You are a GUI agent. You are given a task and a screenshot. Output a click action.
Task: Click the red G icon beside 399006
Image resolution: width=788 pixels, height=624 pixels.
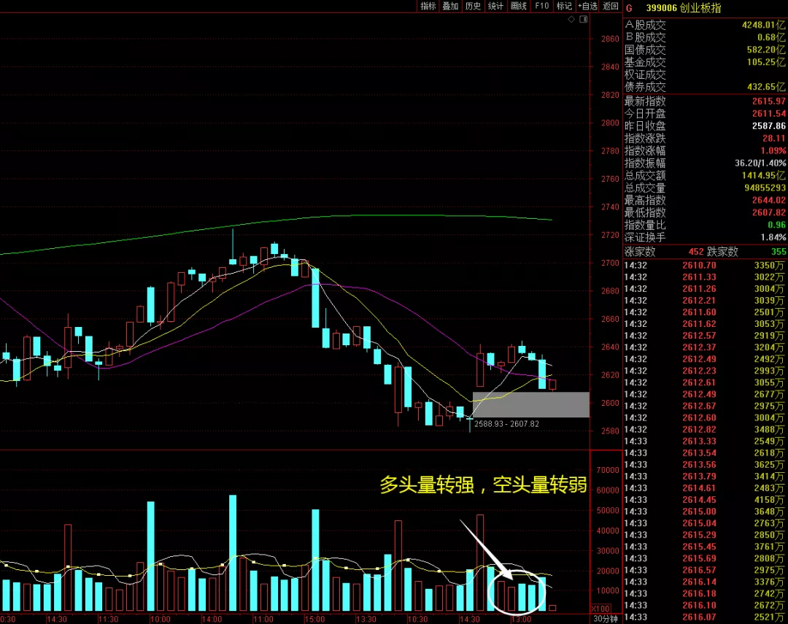point(629,8)
